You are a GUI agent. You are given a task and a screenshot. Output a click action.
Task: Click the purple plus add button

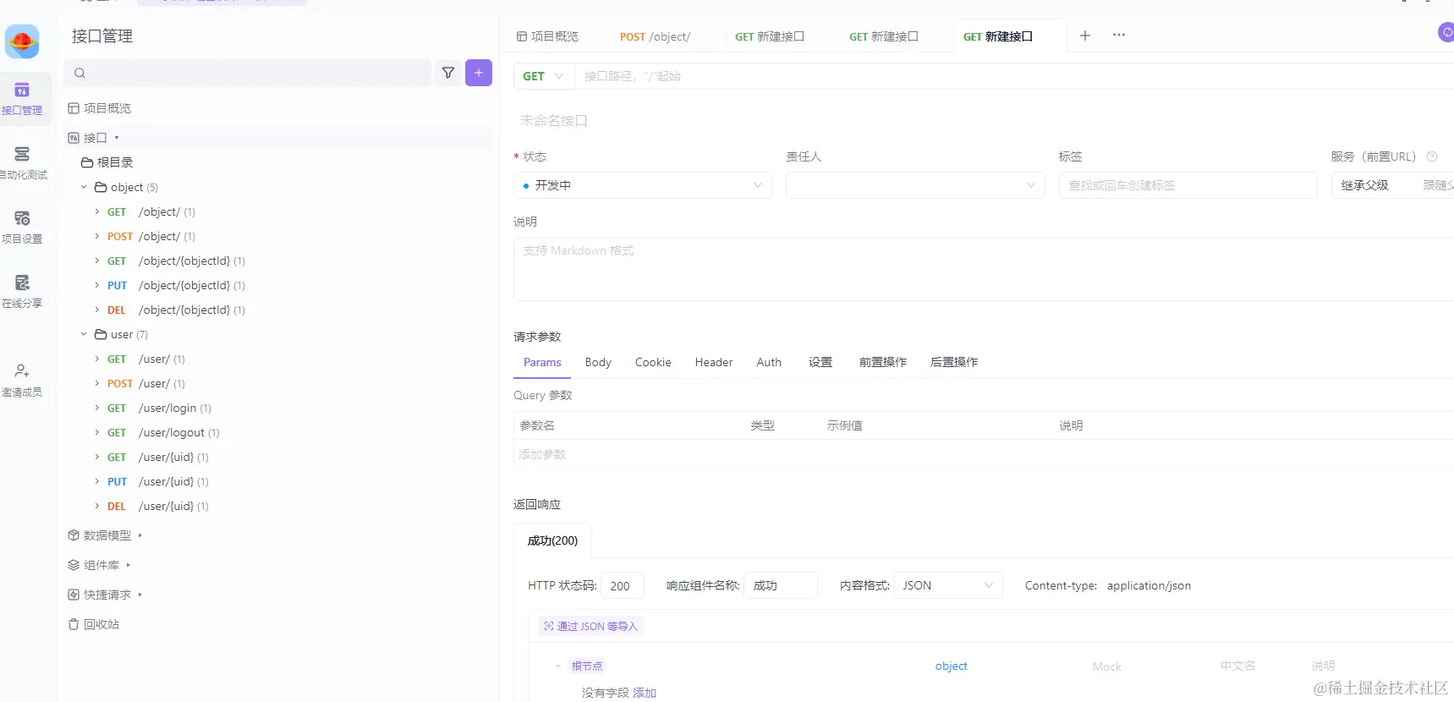tap(479, 73)
